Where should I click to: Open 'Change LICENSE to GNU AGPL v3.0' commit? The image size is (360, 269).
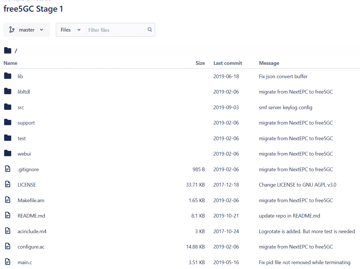[297, 185]
